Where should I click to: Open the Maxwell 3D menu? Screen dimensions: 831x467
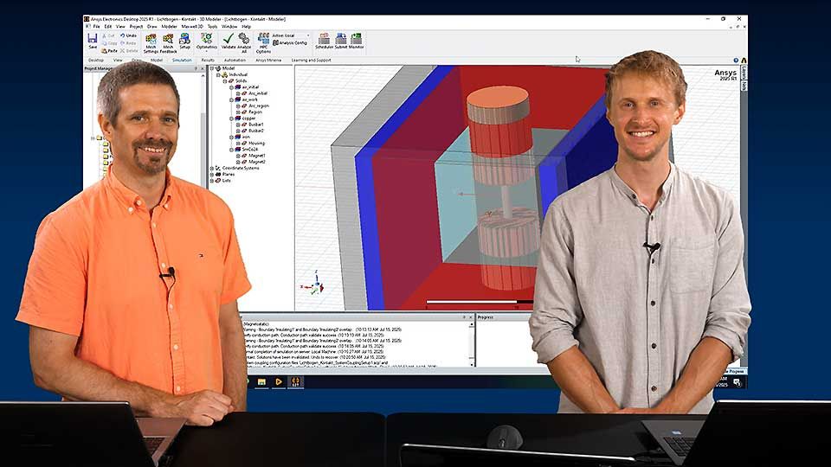click(192, 26)
